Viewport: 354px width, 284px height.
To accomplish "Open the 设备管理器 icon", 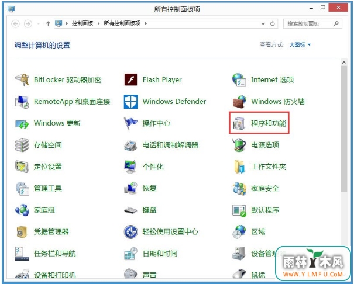I will 239,254.
